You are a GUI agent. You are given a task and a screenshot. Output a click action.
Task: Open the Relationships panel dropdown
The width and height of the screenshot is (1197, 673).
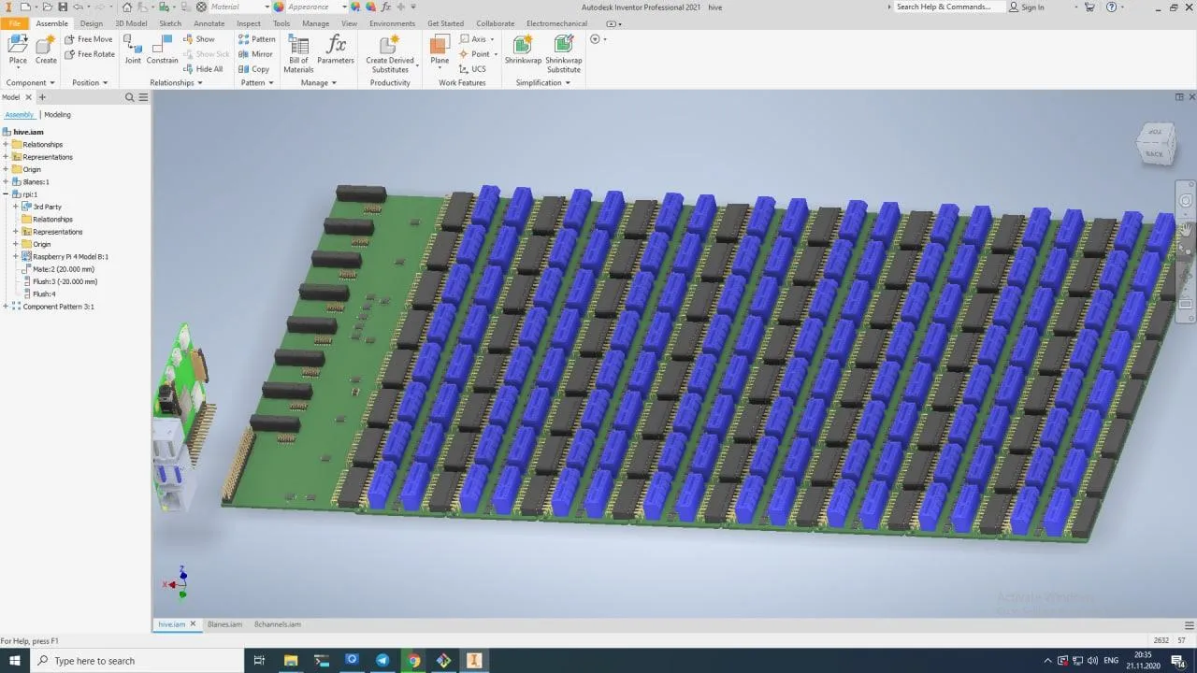coord(176,83)
